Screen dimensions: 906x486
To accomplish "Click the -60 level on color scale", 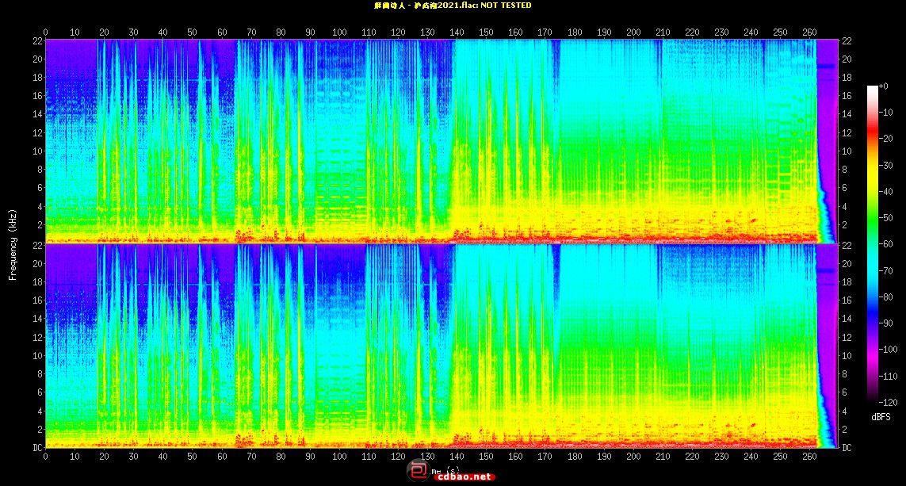I will point(885,244).
